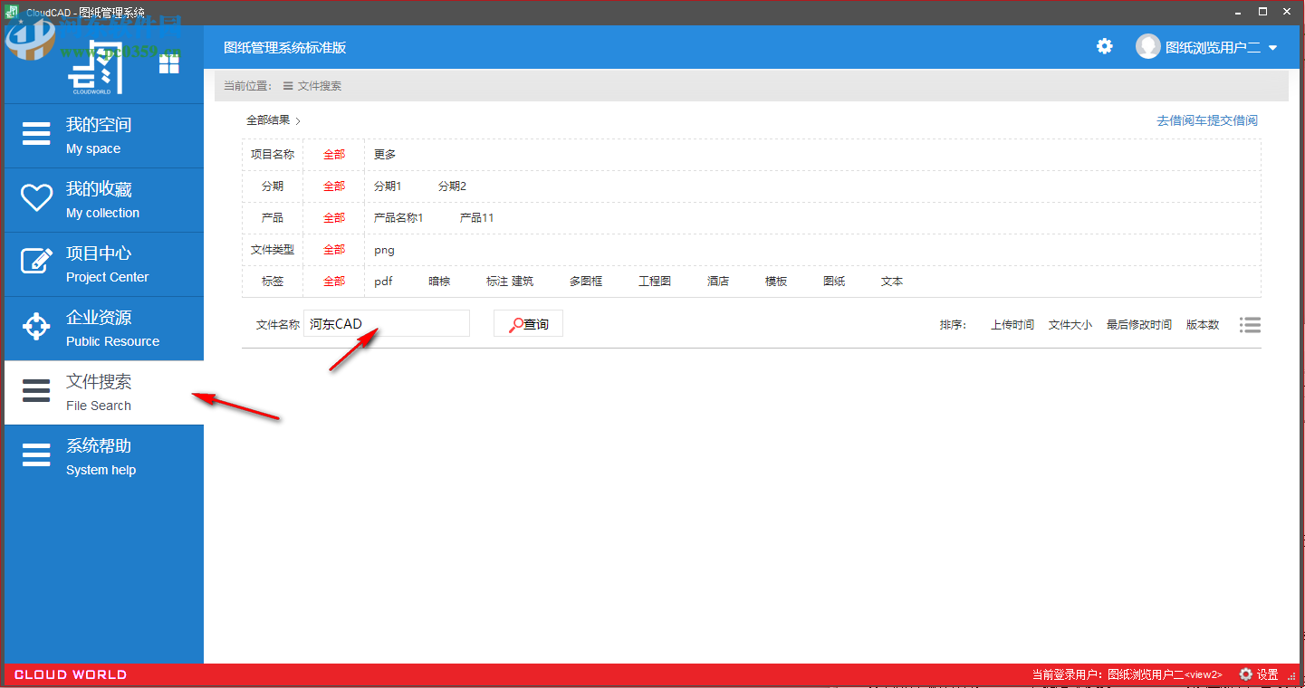The width and height of the screenshot is (1305, 688).
Task: Open 去借阅车提交借阅 link
Action: click(x=1208, y=119)
